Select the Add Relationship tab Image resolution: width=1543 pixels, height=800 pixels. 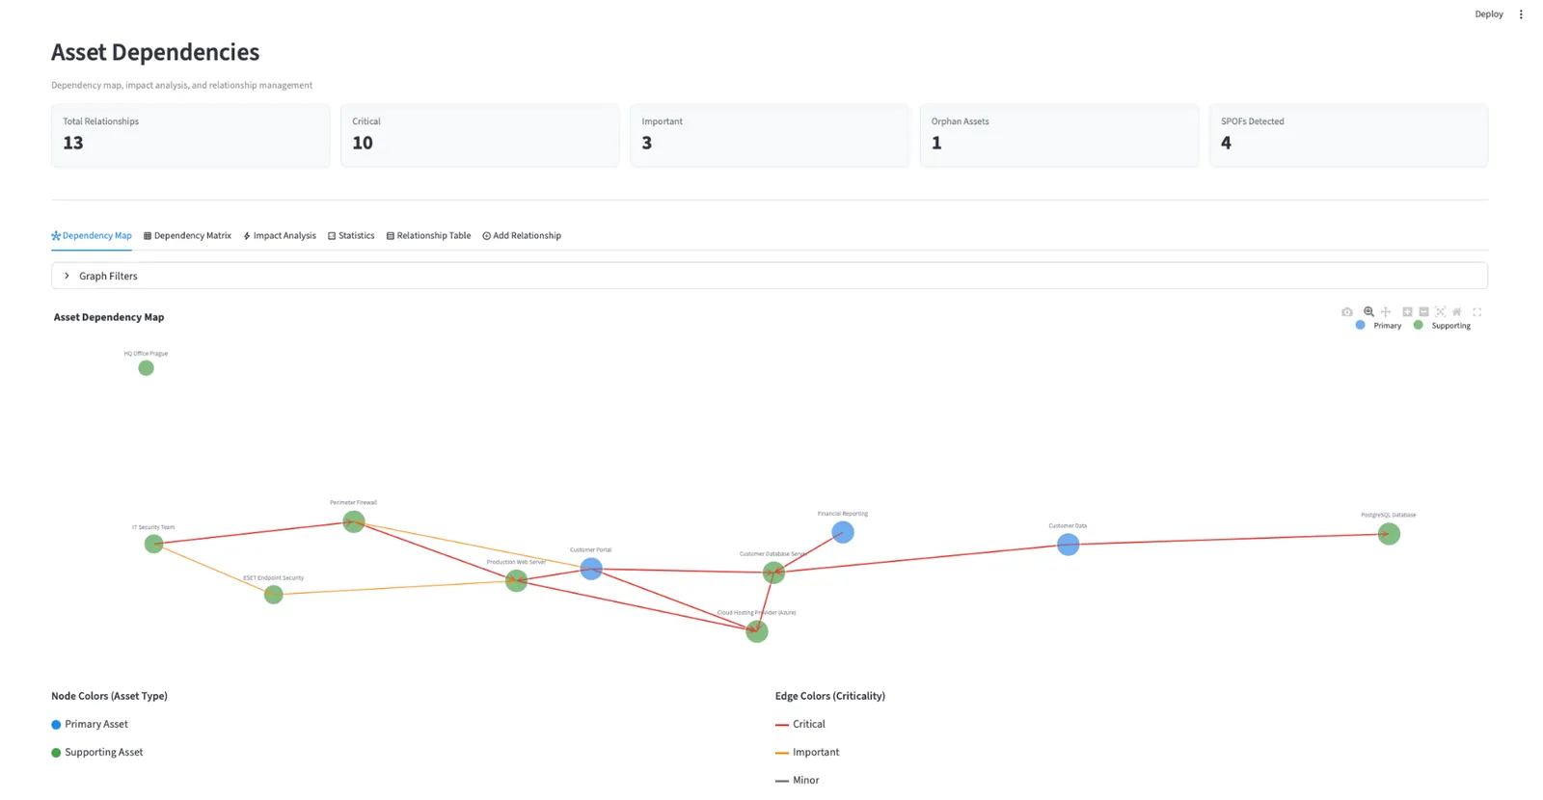(522, 235)
